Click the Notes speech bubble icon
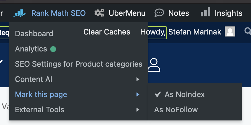 (159, 13)
